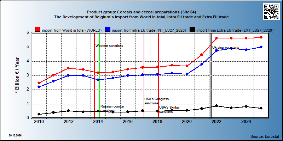This screenshot has width=283, height=141.
Task: Select 'import from Extra EU trade (EXT_EU27_2020)' legend label
Action: click(235, 30)
